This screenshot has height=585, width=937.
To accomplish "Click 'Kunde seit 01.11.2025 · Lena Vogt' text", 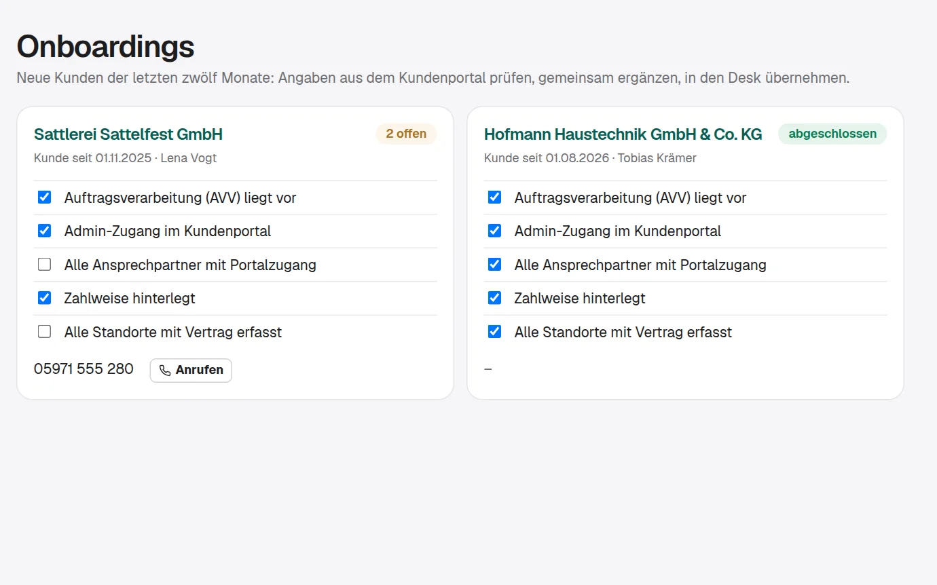I will point(125,158).
